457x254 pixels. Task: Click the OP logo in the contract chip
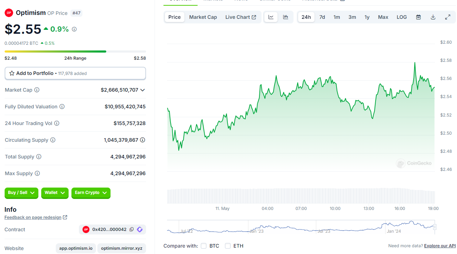tap(86, 229)
